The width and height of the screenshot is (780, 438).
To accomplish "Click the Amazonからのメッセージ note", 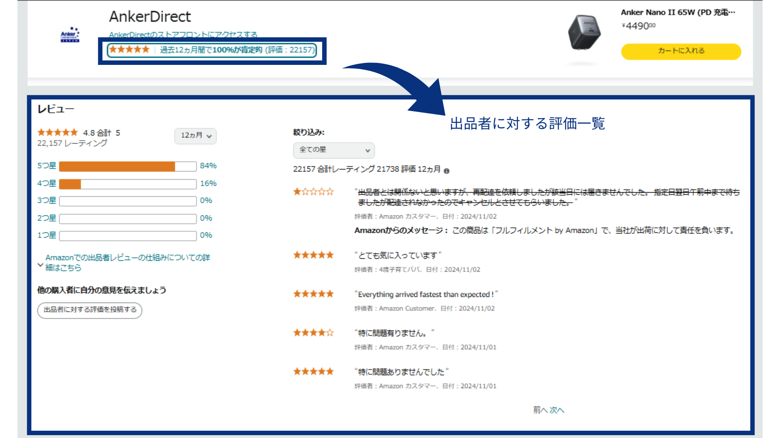I will click(545, 230).
